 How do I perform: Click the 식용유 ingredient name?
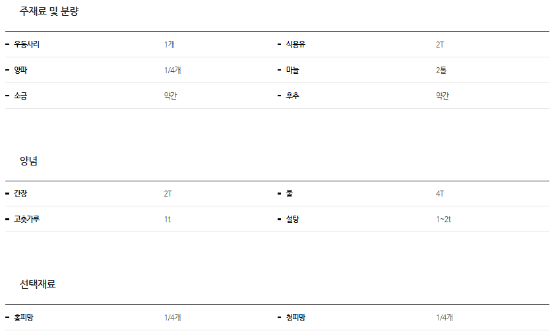[x=295, y=45]
